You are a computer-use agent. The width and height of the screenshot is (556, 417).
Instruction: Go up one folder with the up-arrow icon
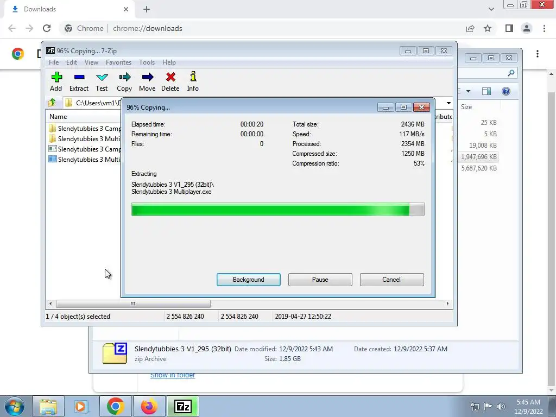52,103
